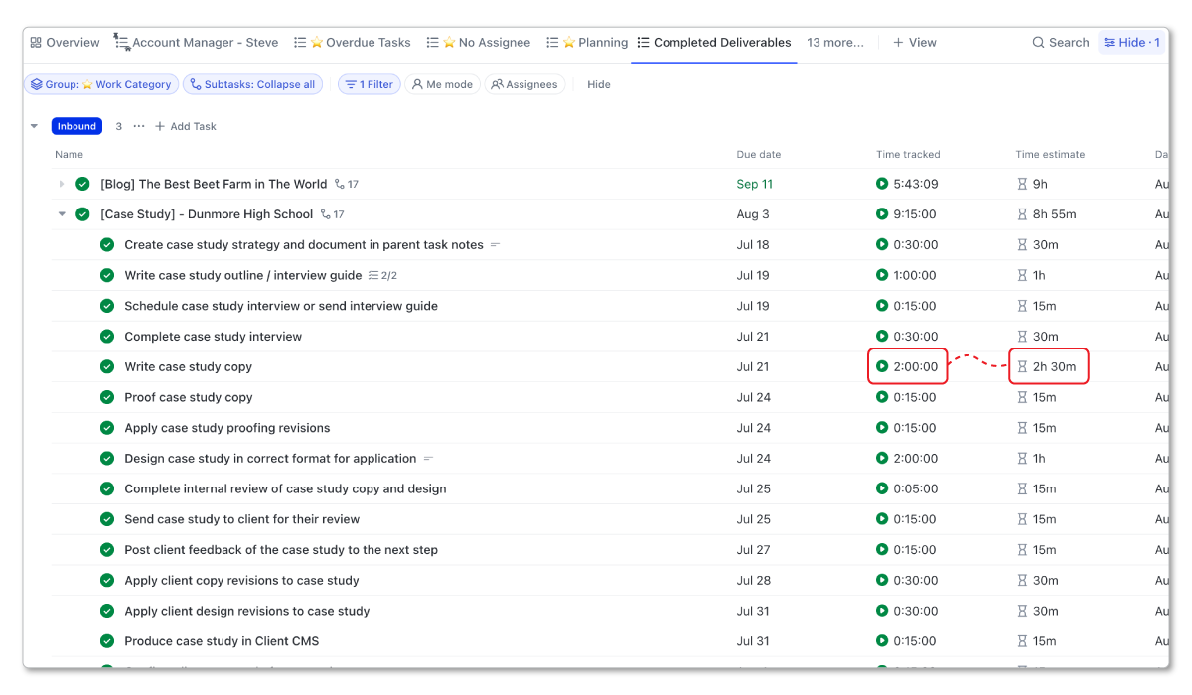The height and width of the screenshot is (695, 1192).
Task: Collapse the Inbound group
Action: click(35, 126)
